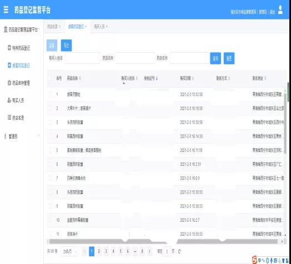Click the 查询 search button
Viewport: 291px width, 264px height.
215,58
